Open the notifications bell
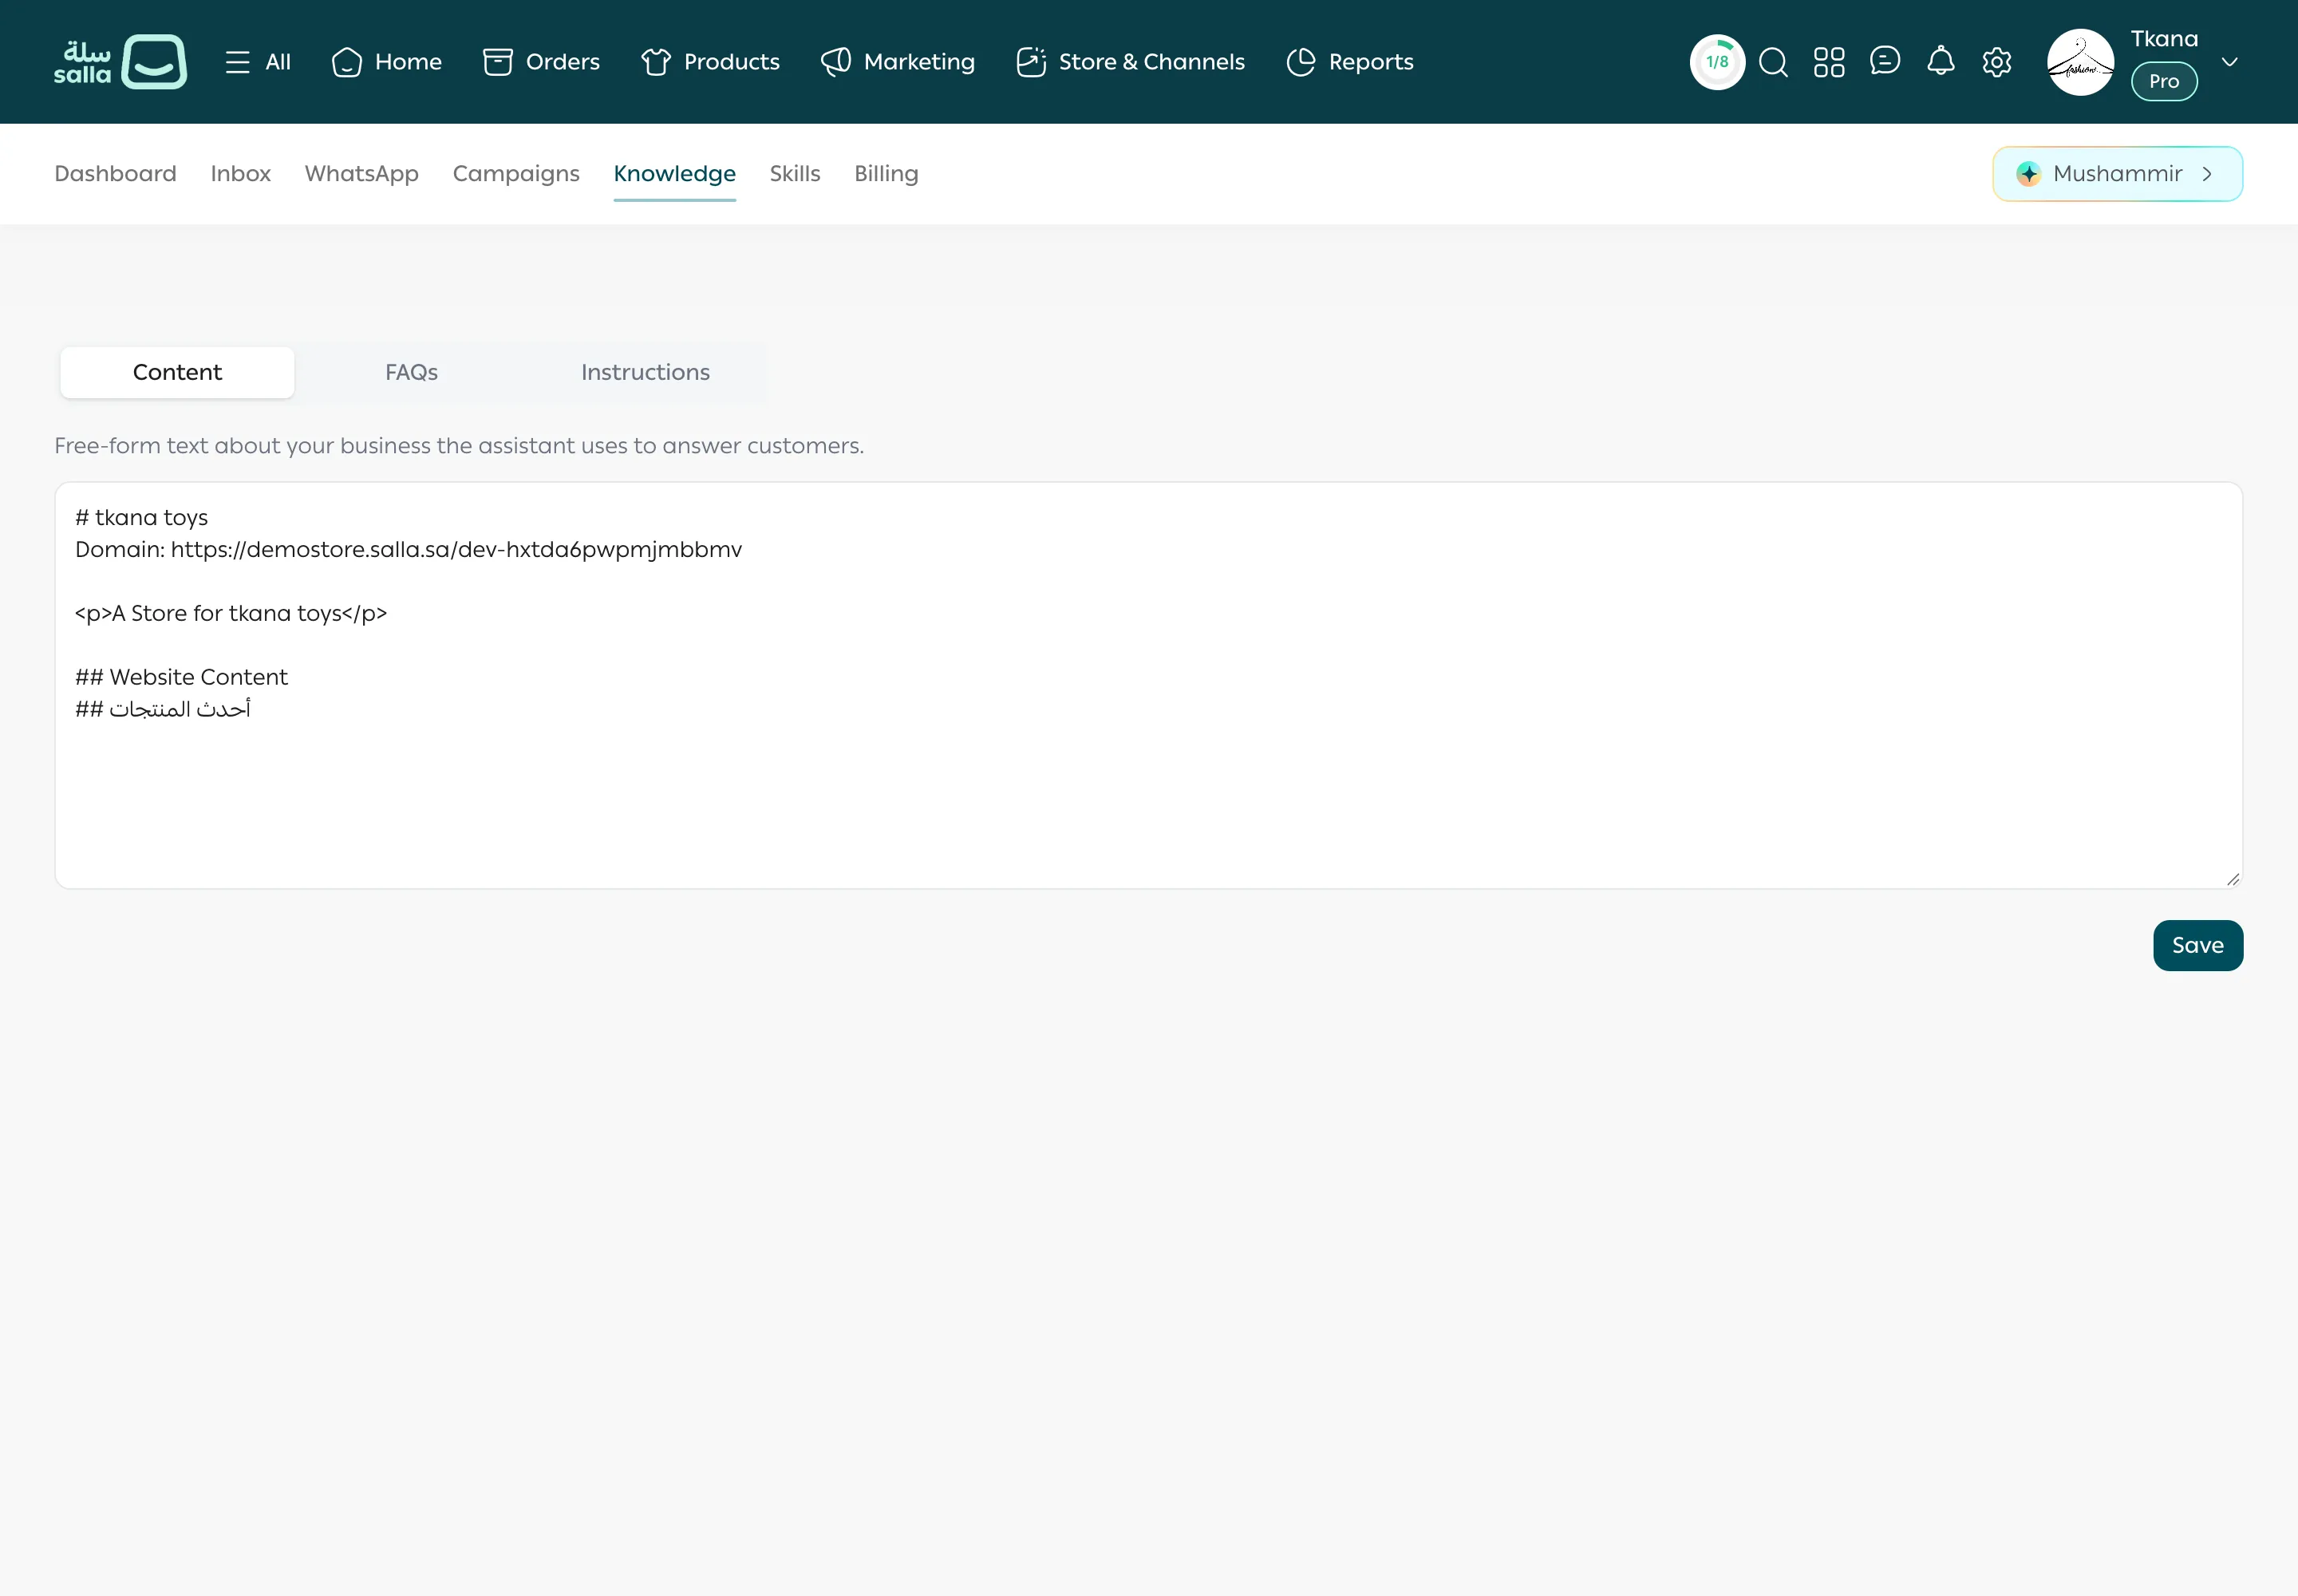This screenshot has height=1596, width=2298. (1941, 61)
